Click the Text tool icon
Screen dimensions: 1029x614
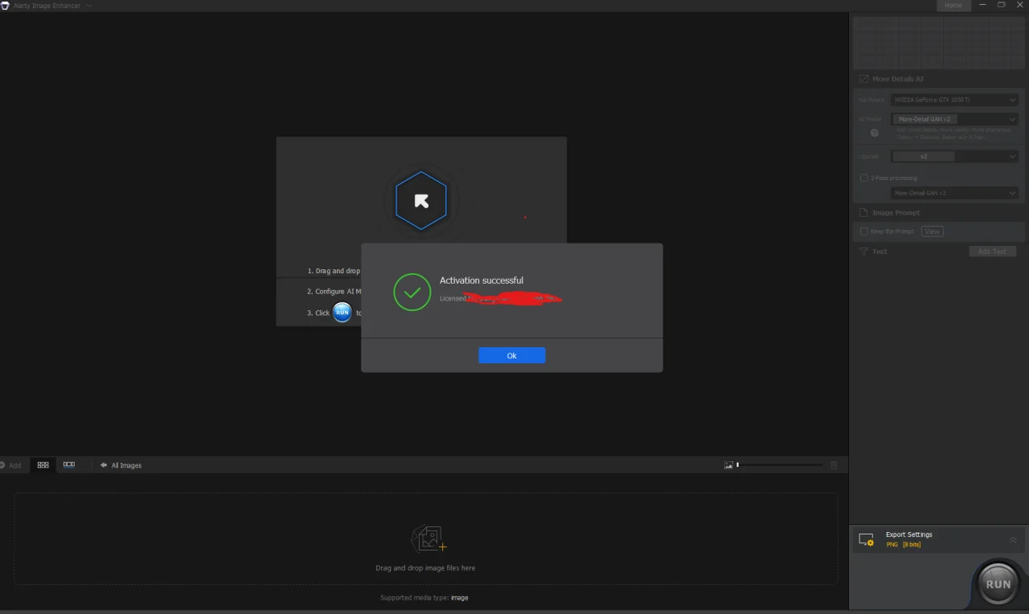[x=863, y=252]
